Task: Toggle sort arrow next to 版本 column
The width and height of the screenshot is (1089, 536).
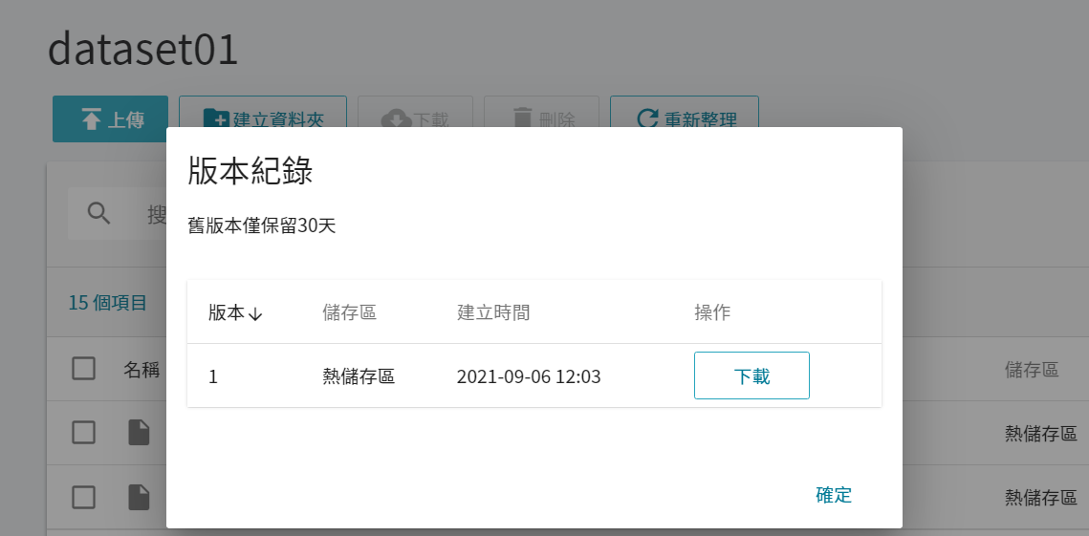Action: click(x=255, y=313)
